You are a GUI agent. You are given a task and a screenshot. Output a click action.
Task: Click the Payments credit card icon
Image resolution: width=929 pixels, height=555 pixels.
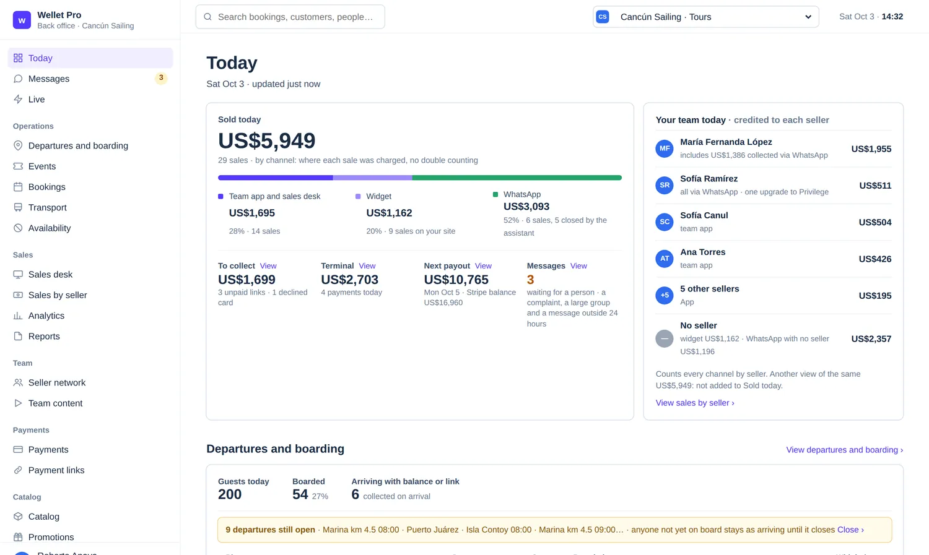point(18,449)
